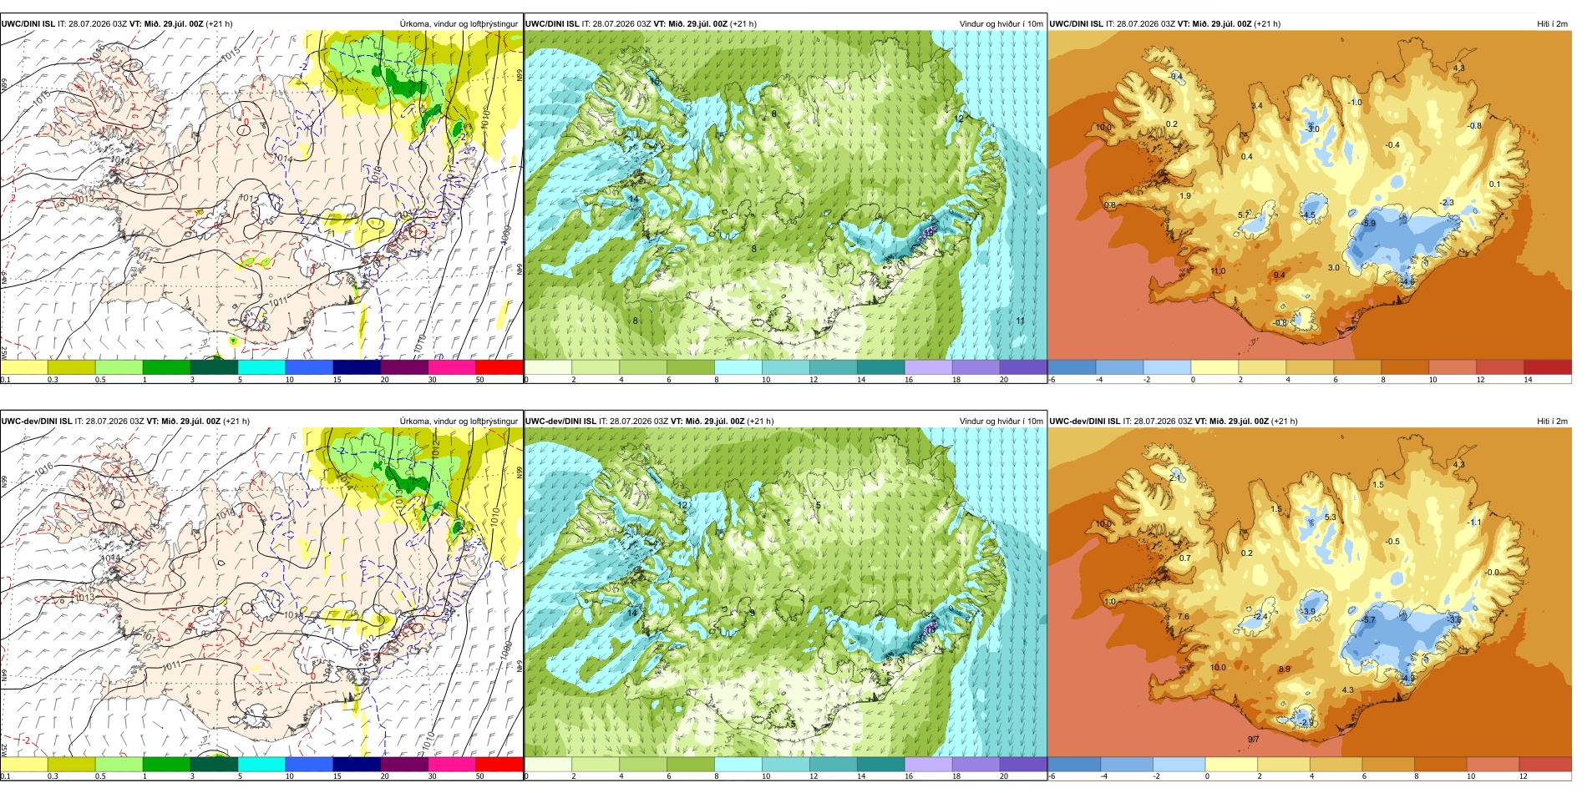
Task: Click the UWC-dev 'Hiti í 2m' title
Action: tap(1552, 421)
